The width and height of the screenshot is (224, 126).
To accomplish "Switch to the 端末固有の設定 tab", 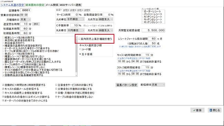I will [x=35, y=5].
